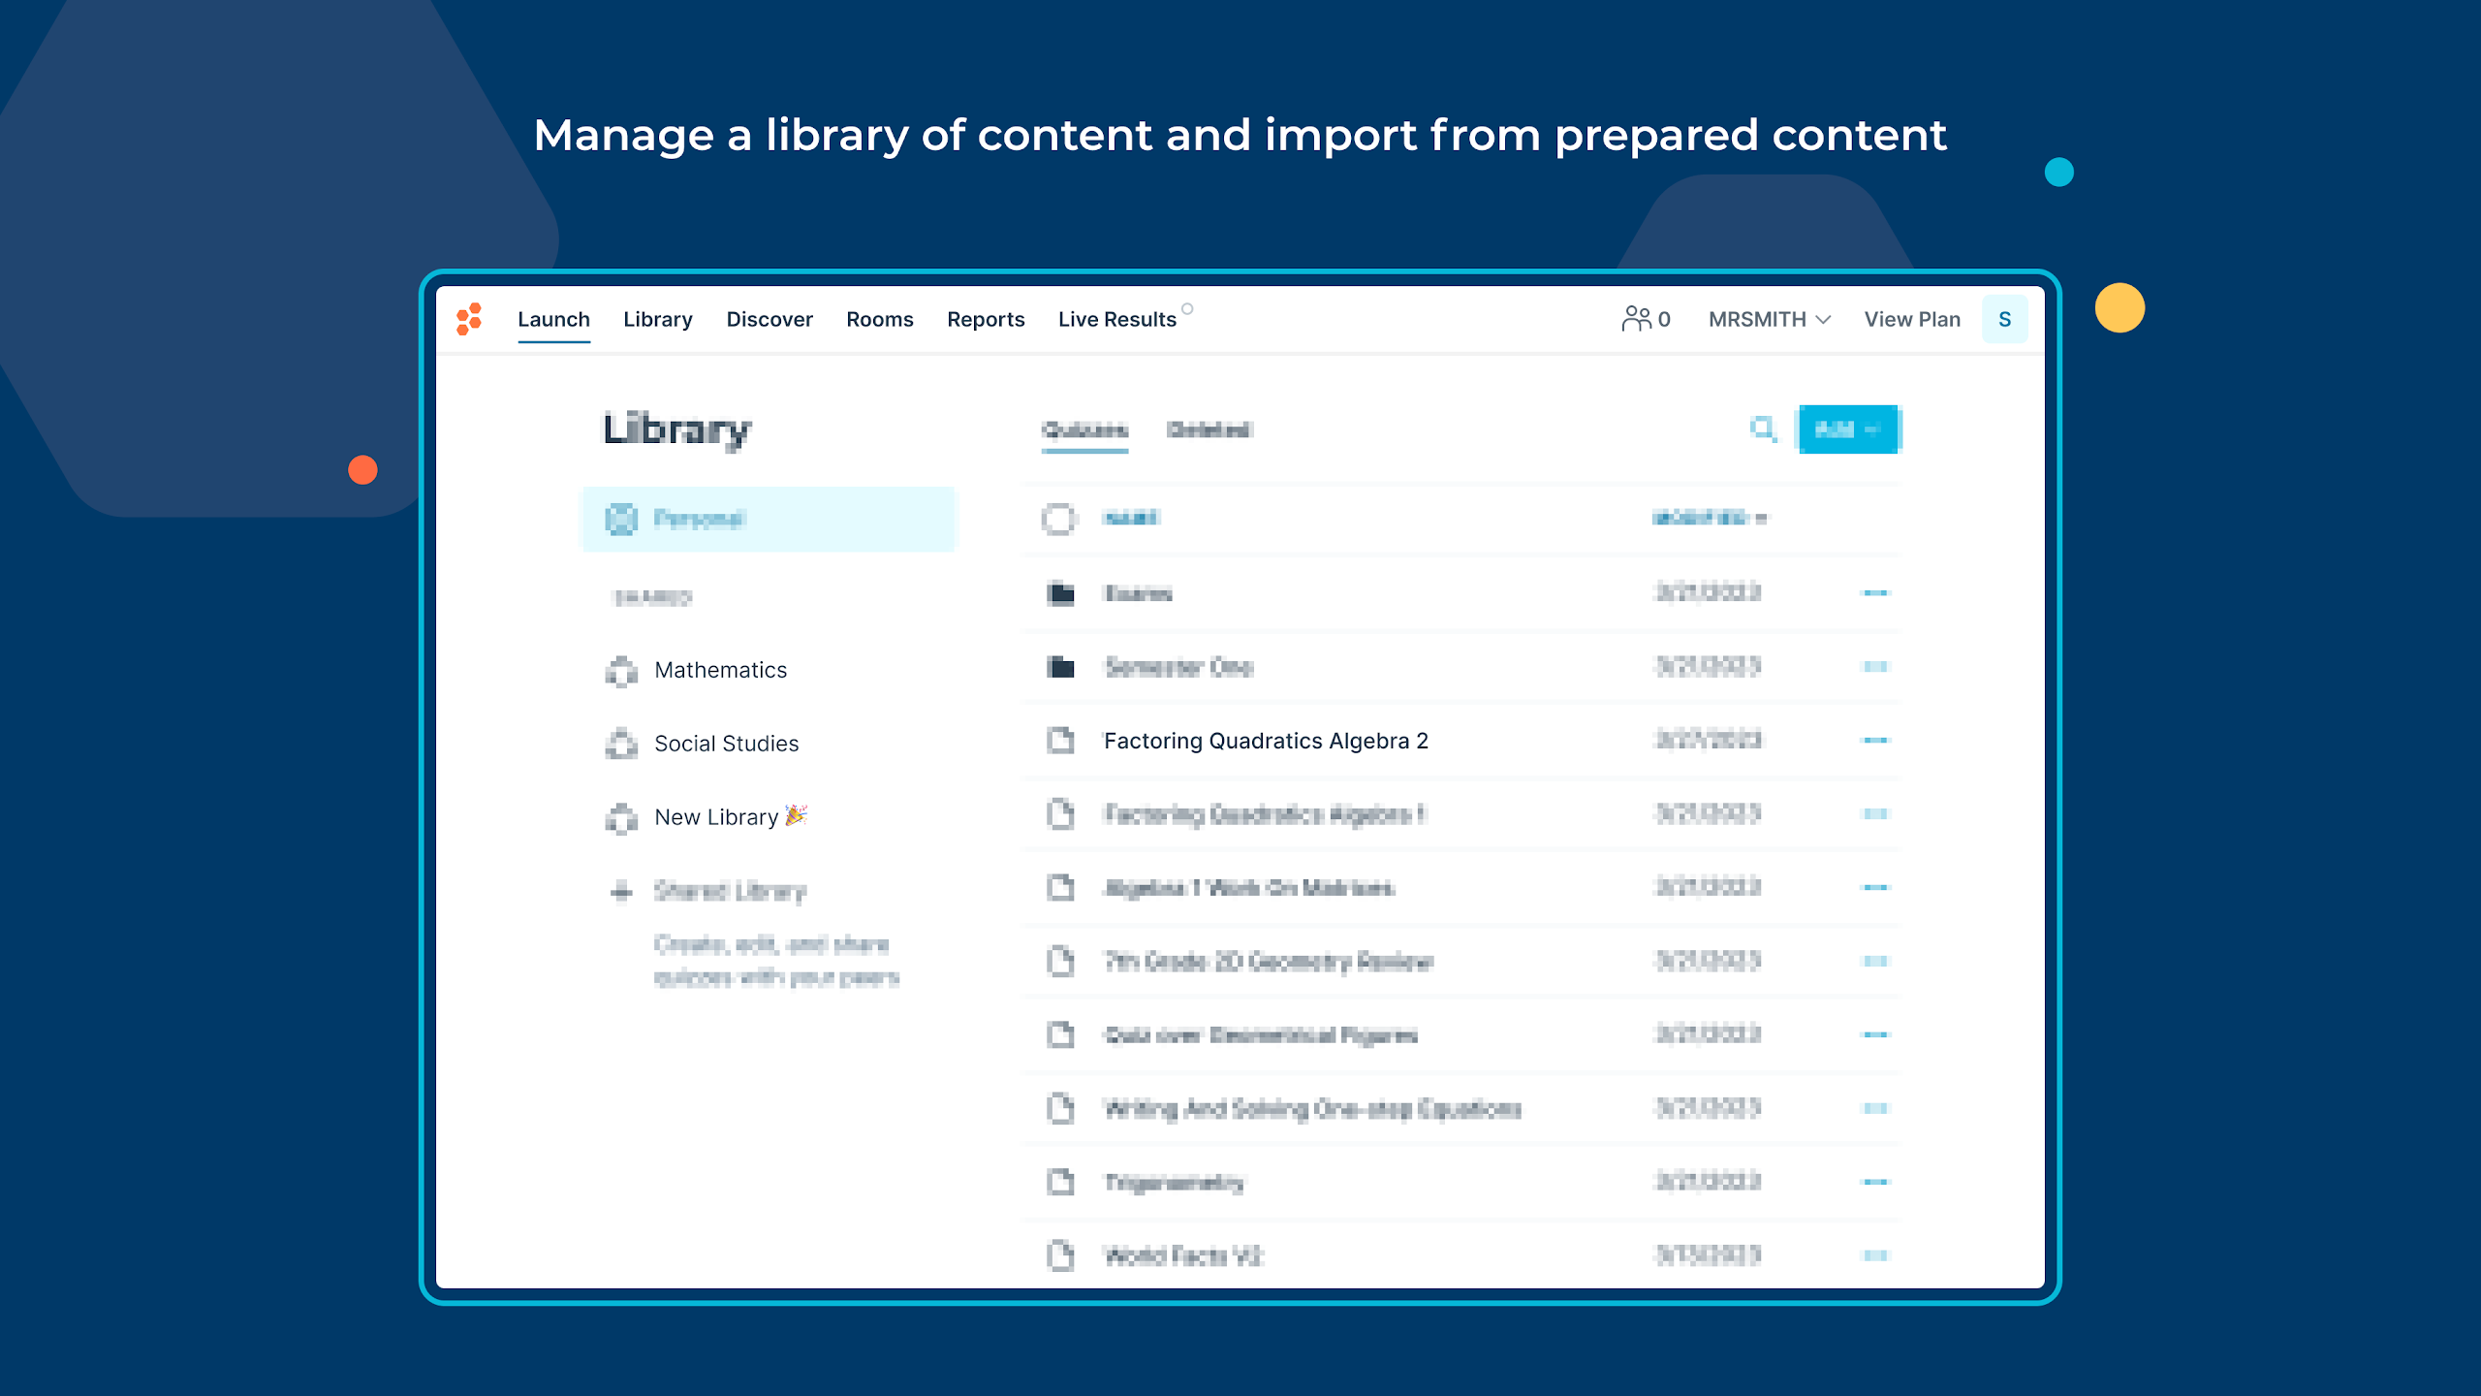This screenshot has width=2481, height=1396.
Task: Click file icon of Quiz over Geometrical Figures
Action: pos(1061,1035)
